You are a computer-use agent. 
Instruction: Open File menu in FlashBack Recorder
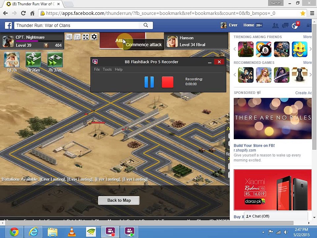click(97, 69)
